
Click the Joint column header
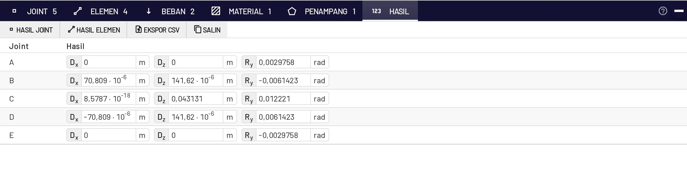(x=19, y=46)
